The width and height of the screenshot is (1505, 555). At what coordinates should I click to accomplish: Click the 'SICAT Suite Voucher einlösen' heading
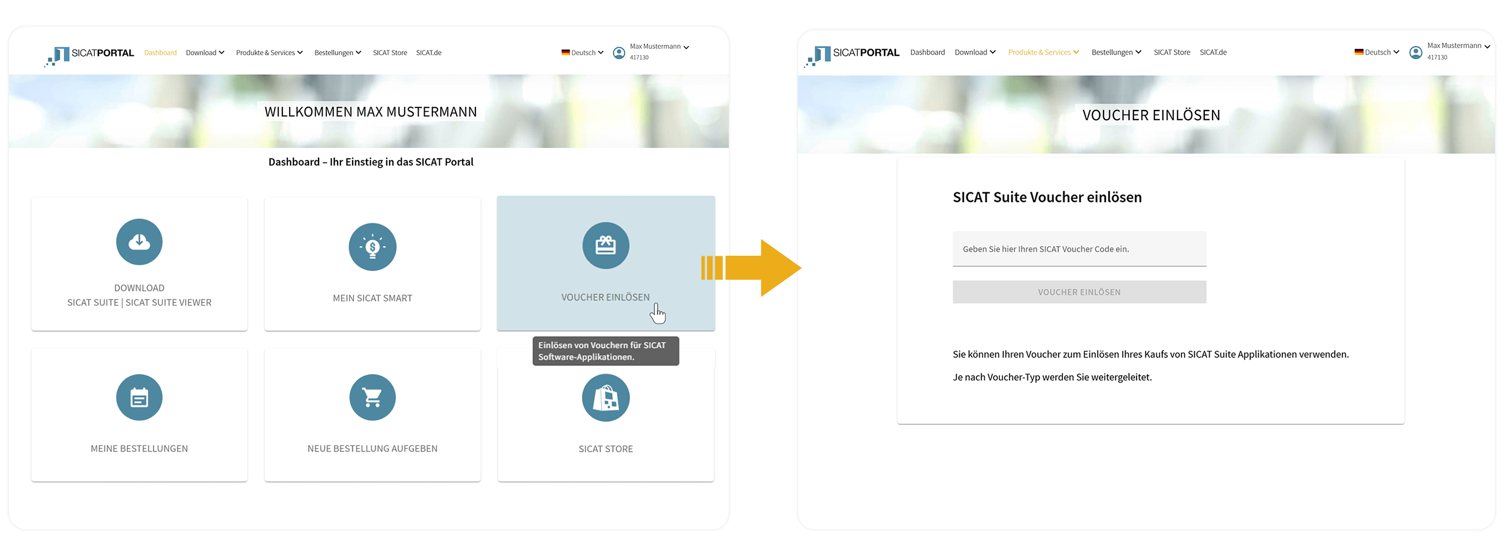pos(1047,197)
